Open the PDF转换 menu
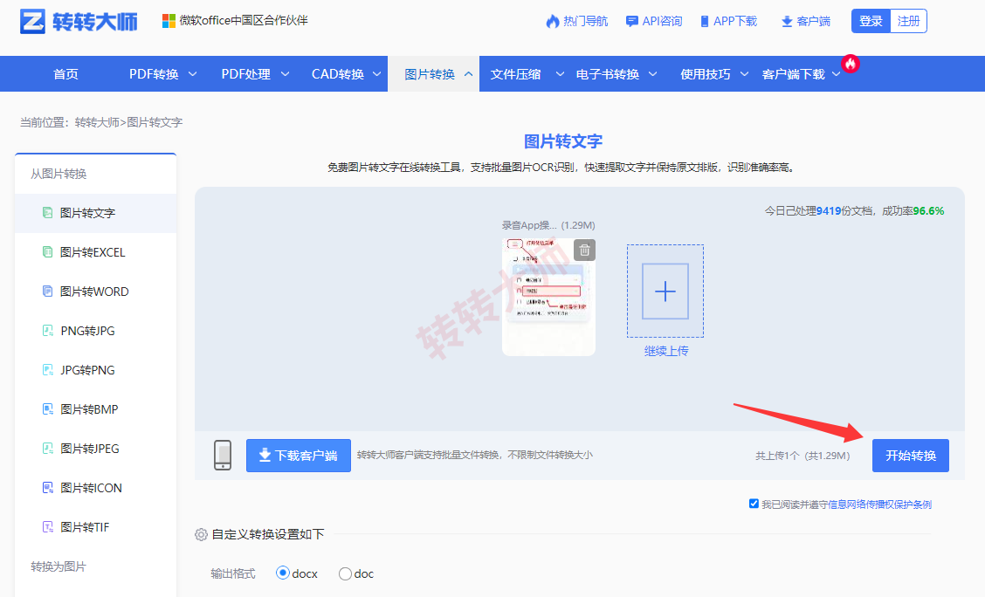 154,74
